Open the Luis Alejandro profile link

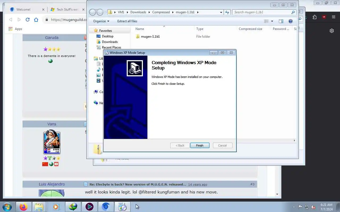[x=52, y=184]
